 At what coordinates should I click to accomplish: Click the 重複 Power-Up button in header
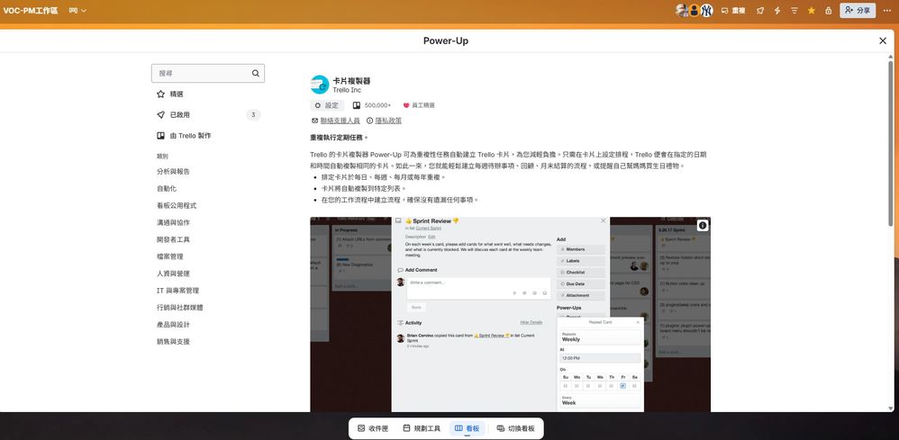733,10
